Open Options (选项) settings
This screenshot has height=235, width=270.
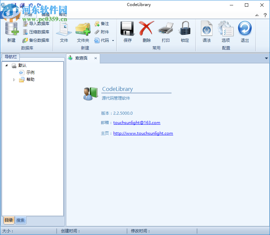tap(226, 32)
